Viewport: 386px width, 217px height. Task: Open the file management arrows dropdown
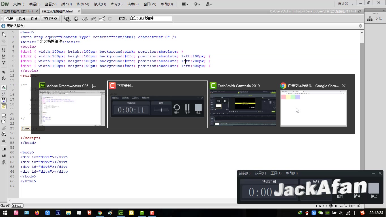(x=85, y=19)
